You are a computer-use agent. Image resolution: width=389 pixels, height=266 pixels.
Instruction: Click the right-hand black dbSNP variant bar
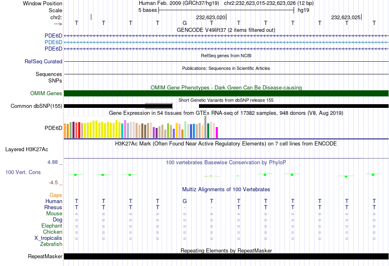(x=294, y=106)
